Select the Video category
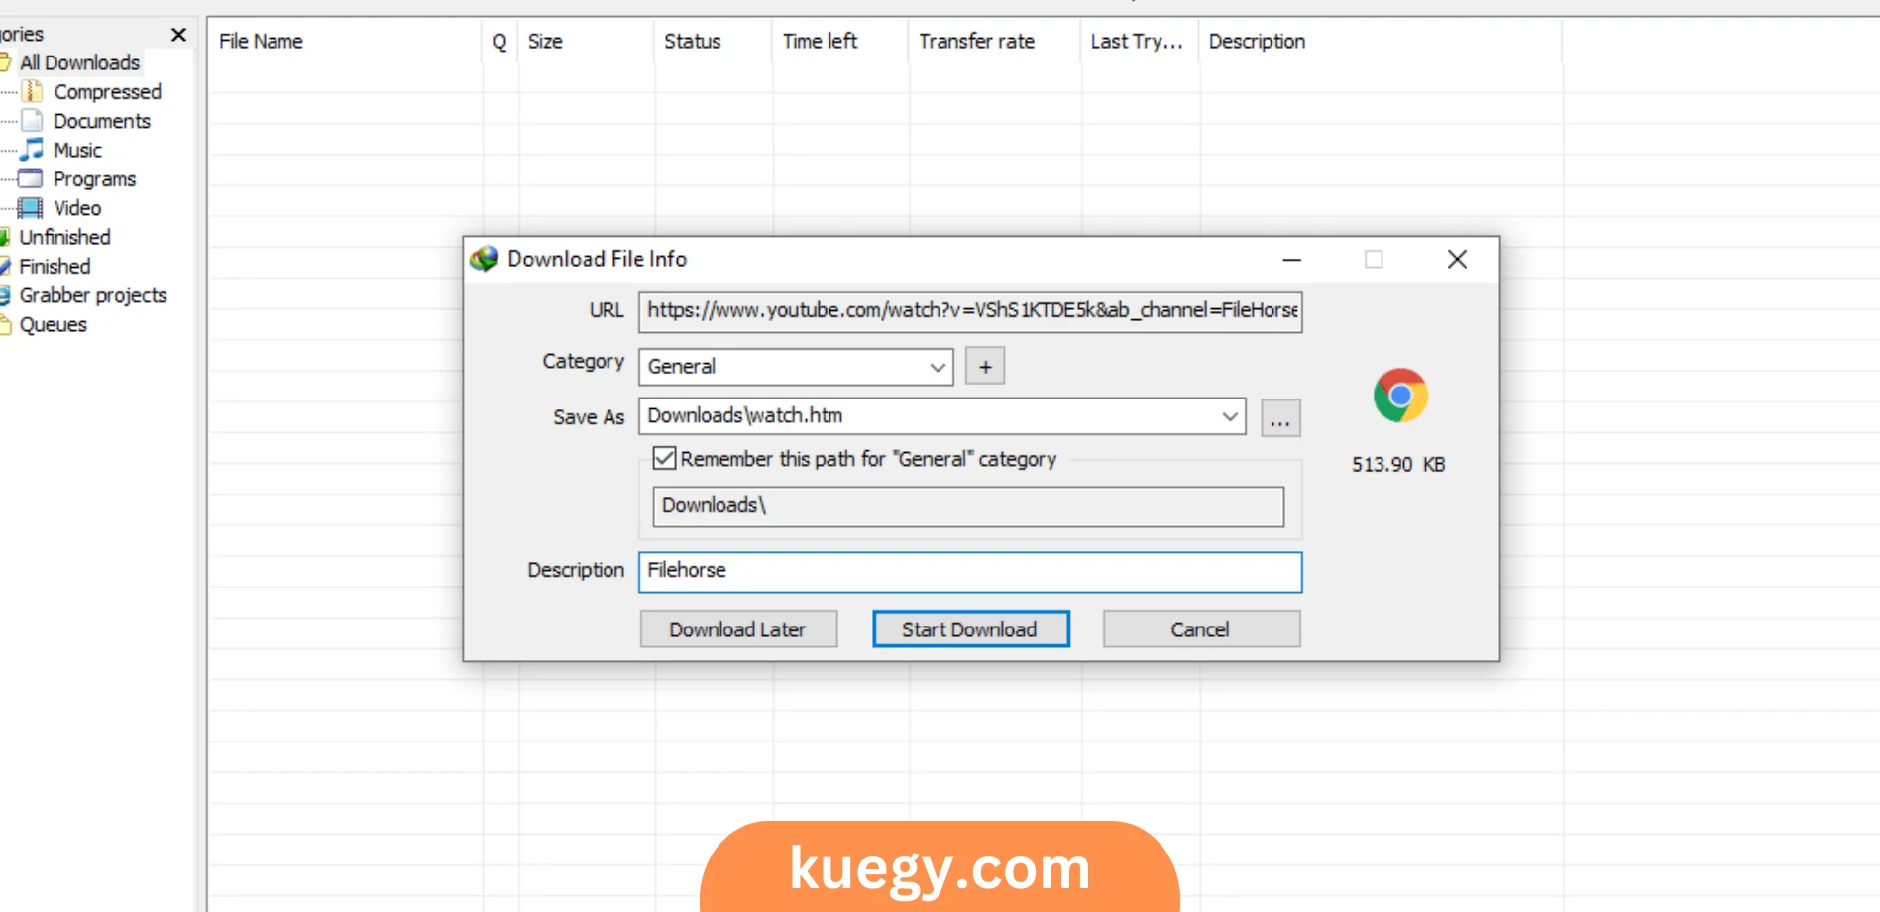The width and height of the screenshot is (1880, 912). pyautogui.click(x=77, y=208)
